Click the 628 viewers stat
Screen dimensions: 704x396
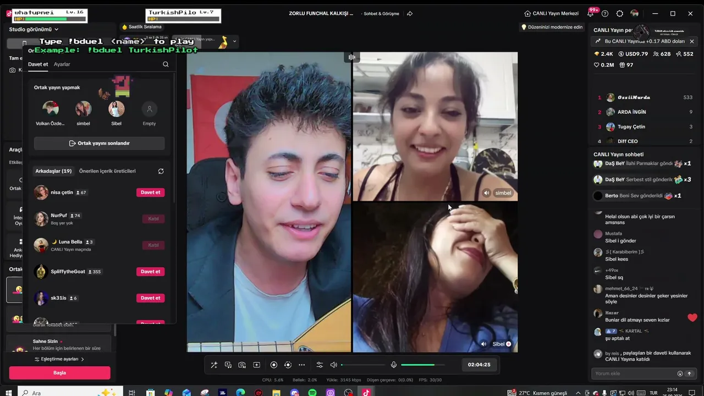(x=662, y=54)
